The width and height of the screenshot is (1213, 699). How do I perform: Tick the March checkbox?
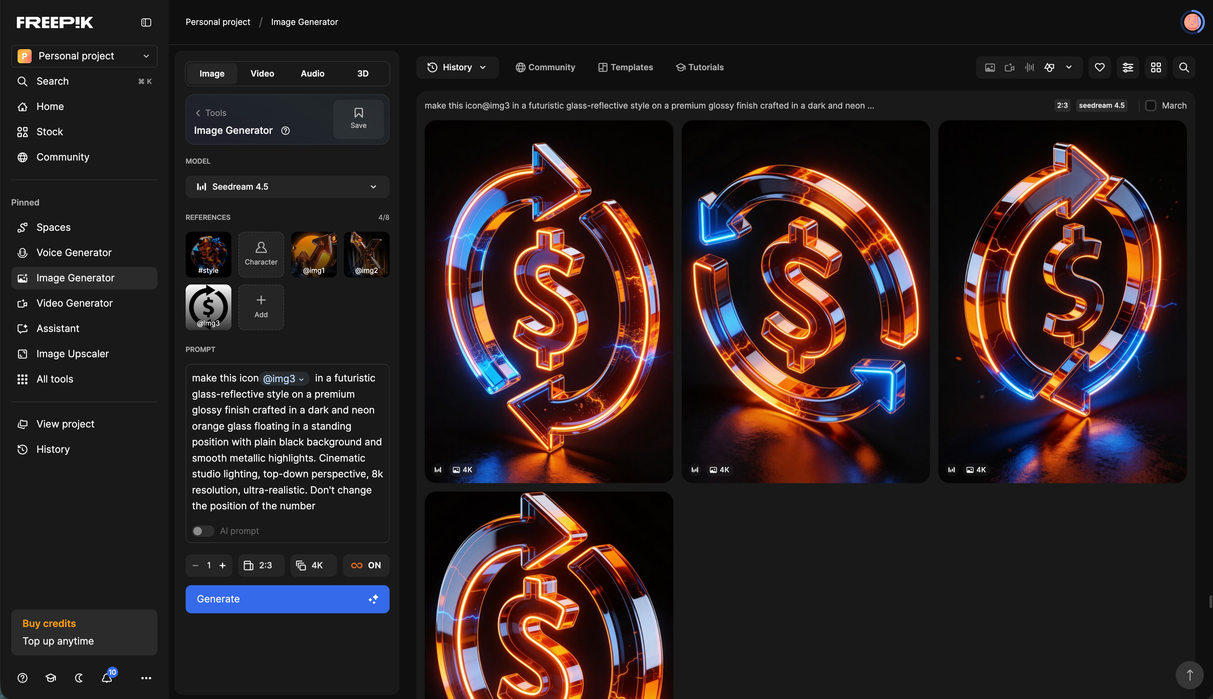click(x=1150, y=105)
